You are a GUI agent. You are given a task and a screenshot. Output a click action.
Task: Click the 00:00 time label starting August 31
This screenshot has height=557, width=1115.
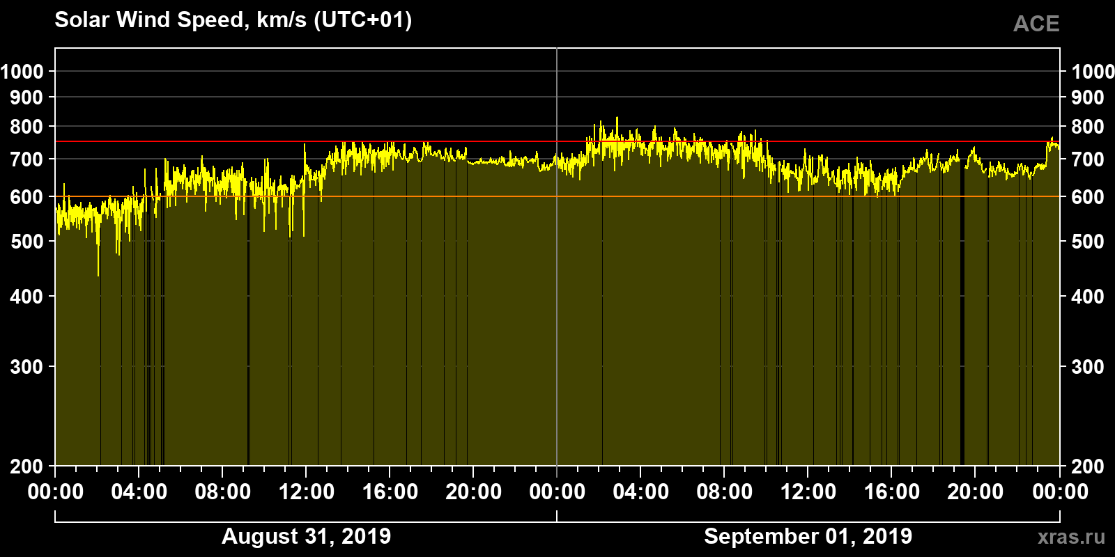[x=56, y=492]
